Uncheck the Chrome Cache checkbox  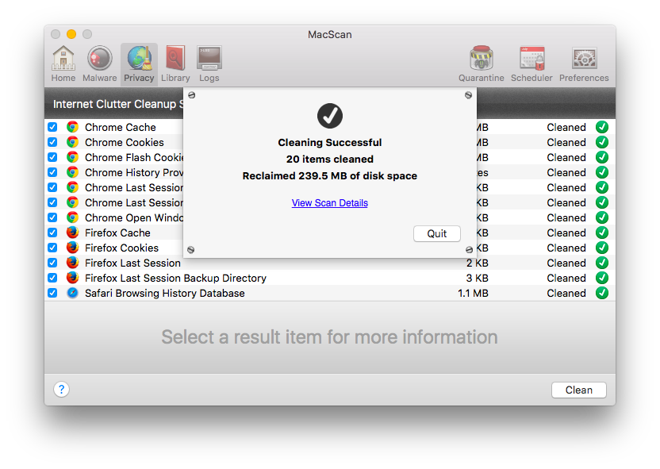[x=52, y=127]
